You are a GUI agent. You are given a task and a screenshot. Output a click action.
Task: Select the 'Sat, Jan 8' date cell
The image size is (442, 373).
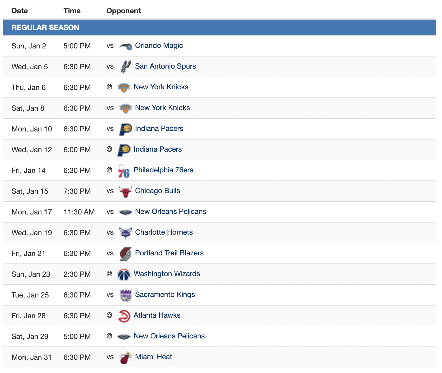point(28,108)
